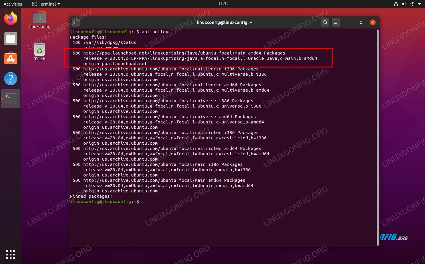The width and height of the screenshot is (425, 264).
Task: Click the focal/universe amd64 Packages line
Action: 164,117
